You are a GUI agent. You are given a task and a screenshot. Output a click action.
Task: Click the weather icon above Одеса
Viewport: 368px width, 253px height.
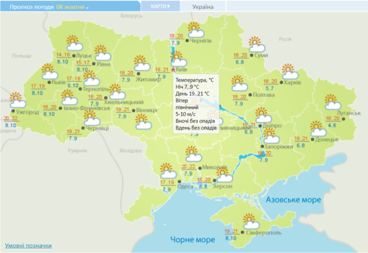pos(168,171)
